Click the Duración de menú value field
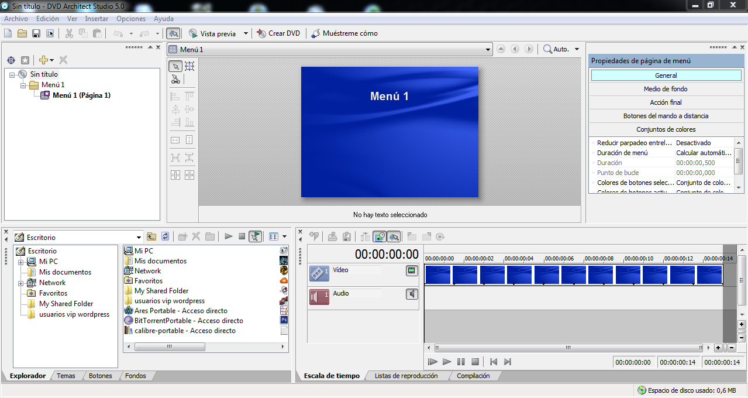 click(x=704, y=153)
